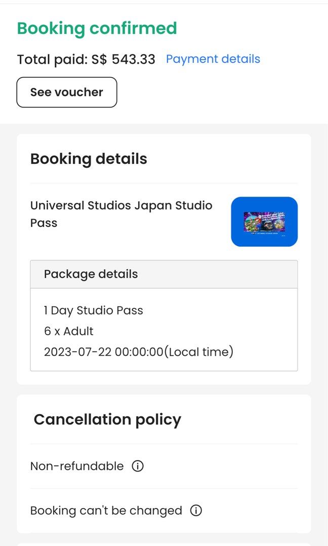Click the info icon beside Booking can't be changed

196,511
